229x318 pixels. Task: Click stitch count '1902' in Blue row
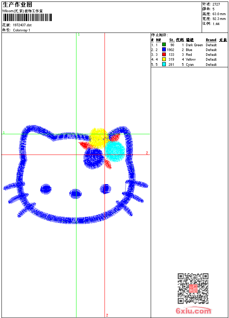click(170, 50)
